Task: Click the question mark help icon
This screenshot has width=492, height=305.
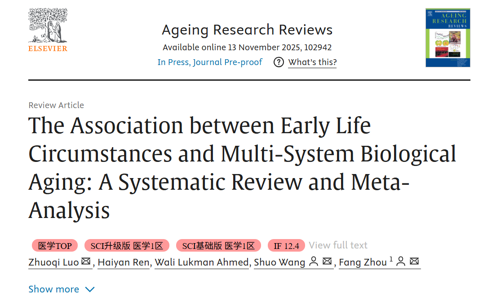Action: [x=279, y=62]
